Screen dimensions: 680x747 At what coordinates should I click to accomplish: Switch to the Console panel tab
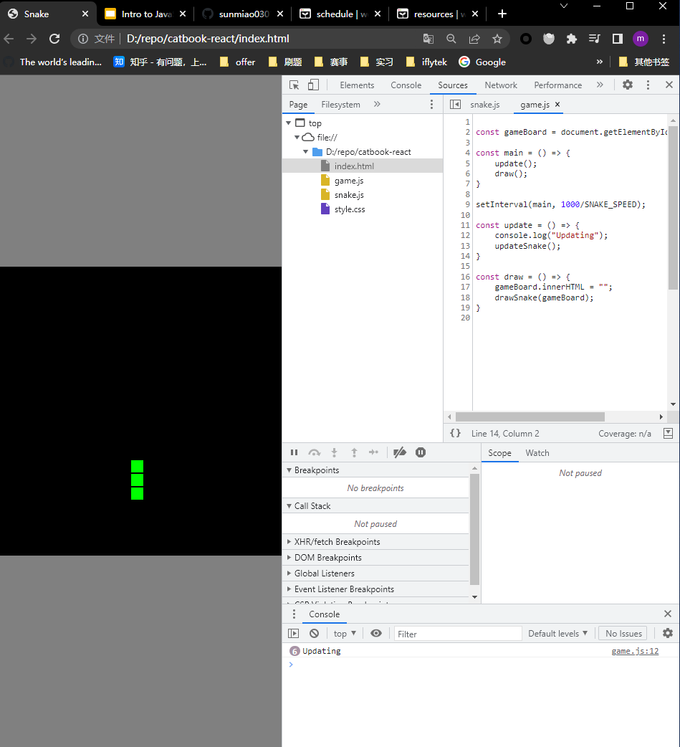click(x=406, y=85)
